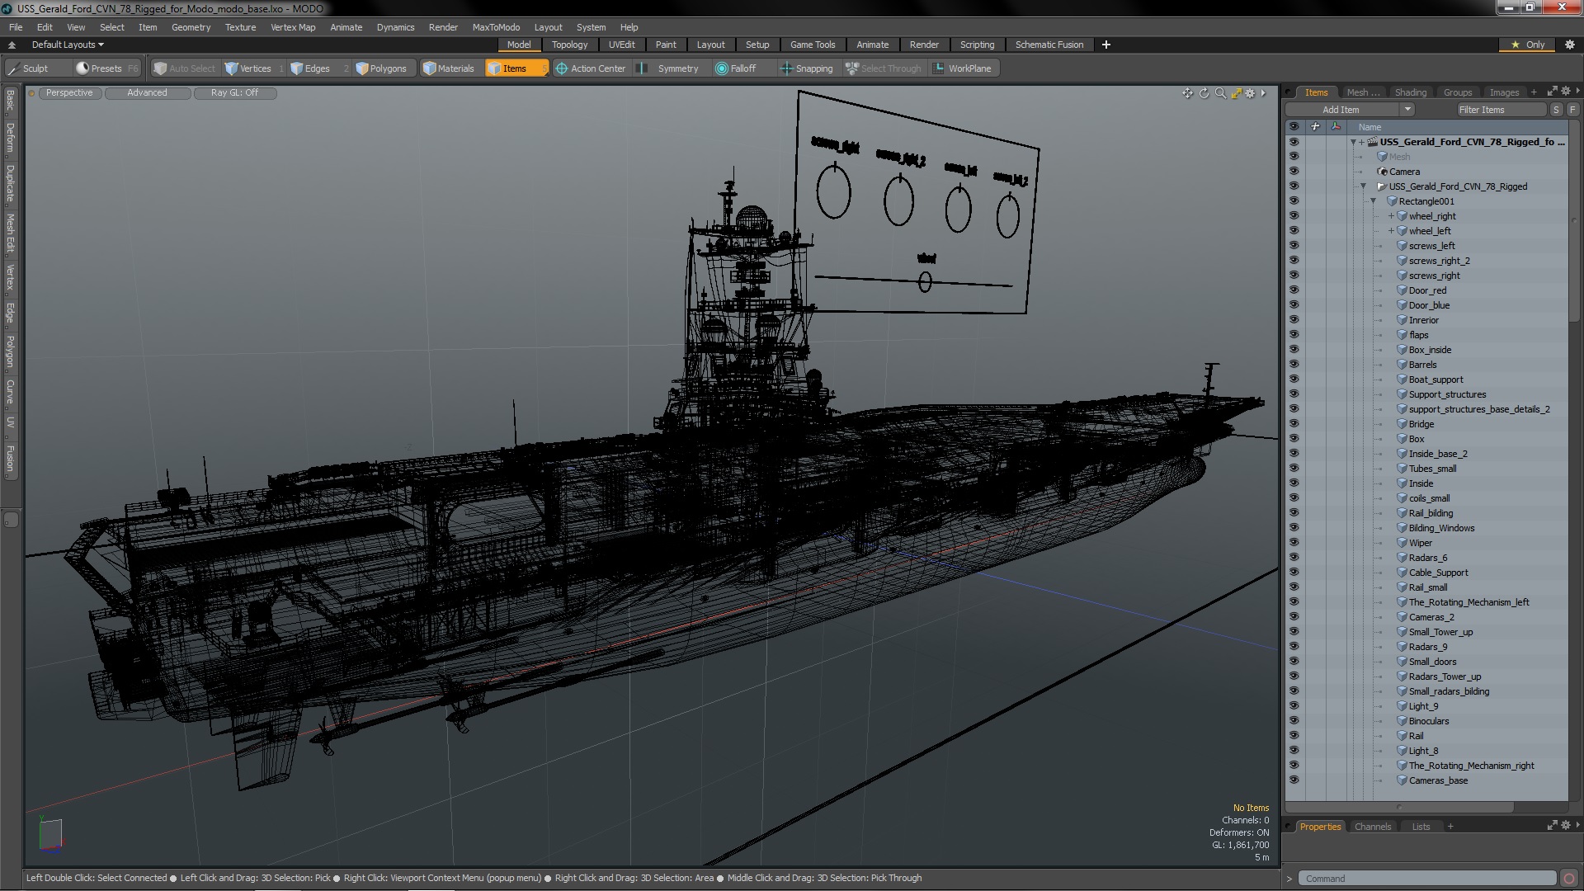Click the F filter button
1584x891 pixels.
[x=1572, y=110]
